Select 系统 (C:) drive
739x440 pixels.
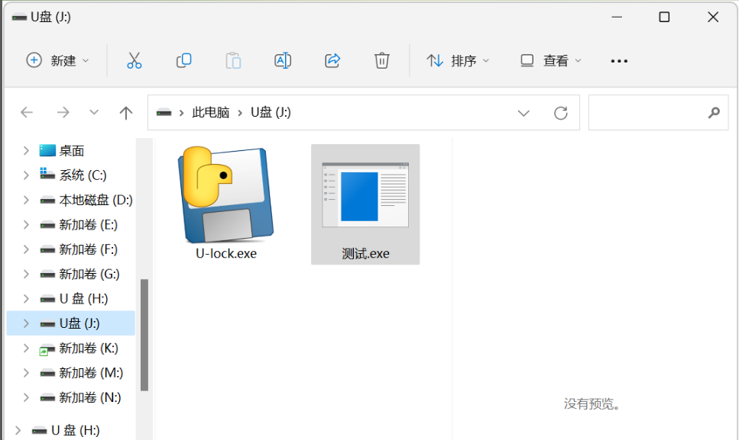(71, 175)
